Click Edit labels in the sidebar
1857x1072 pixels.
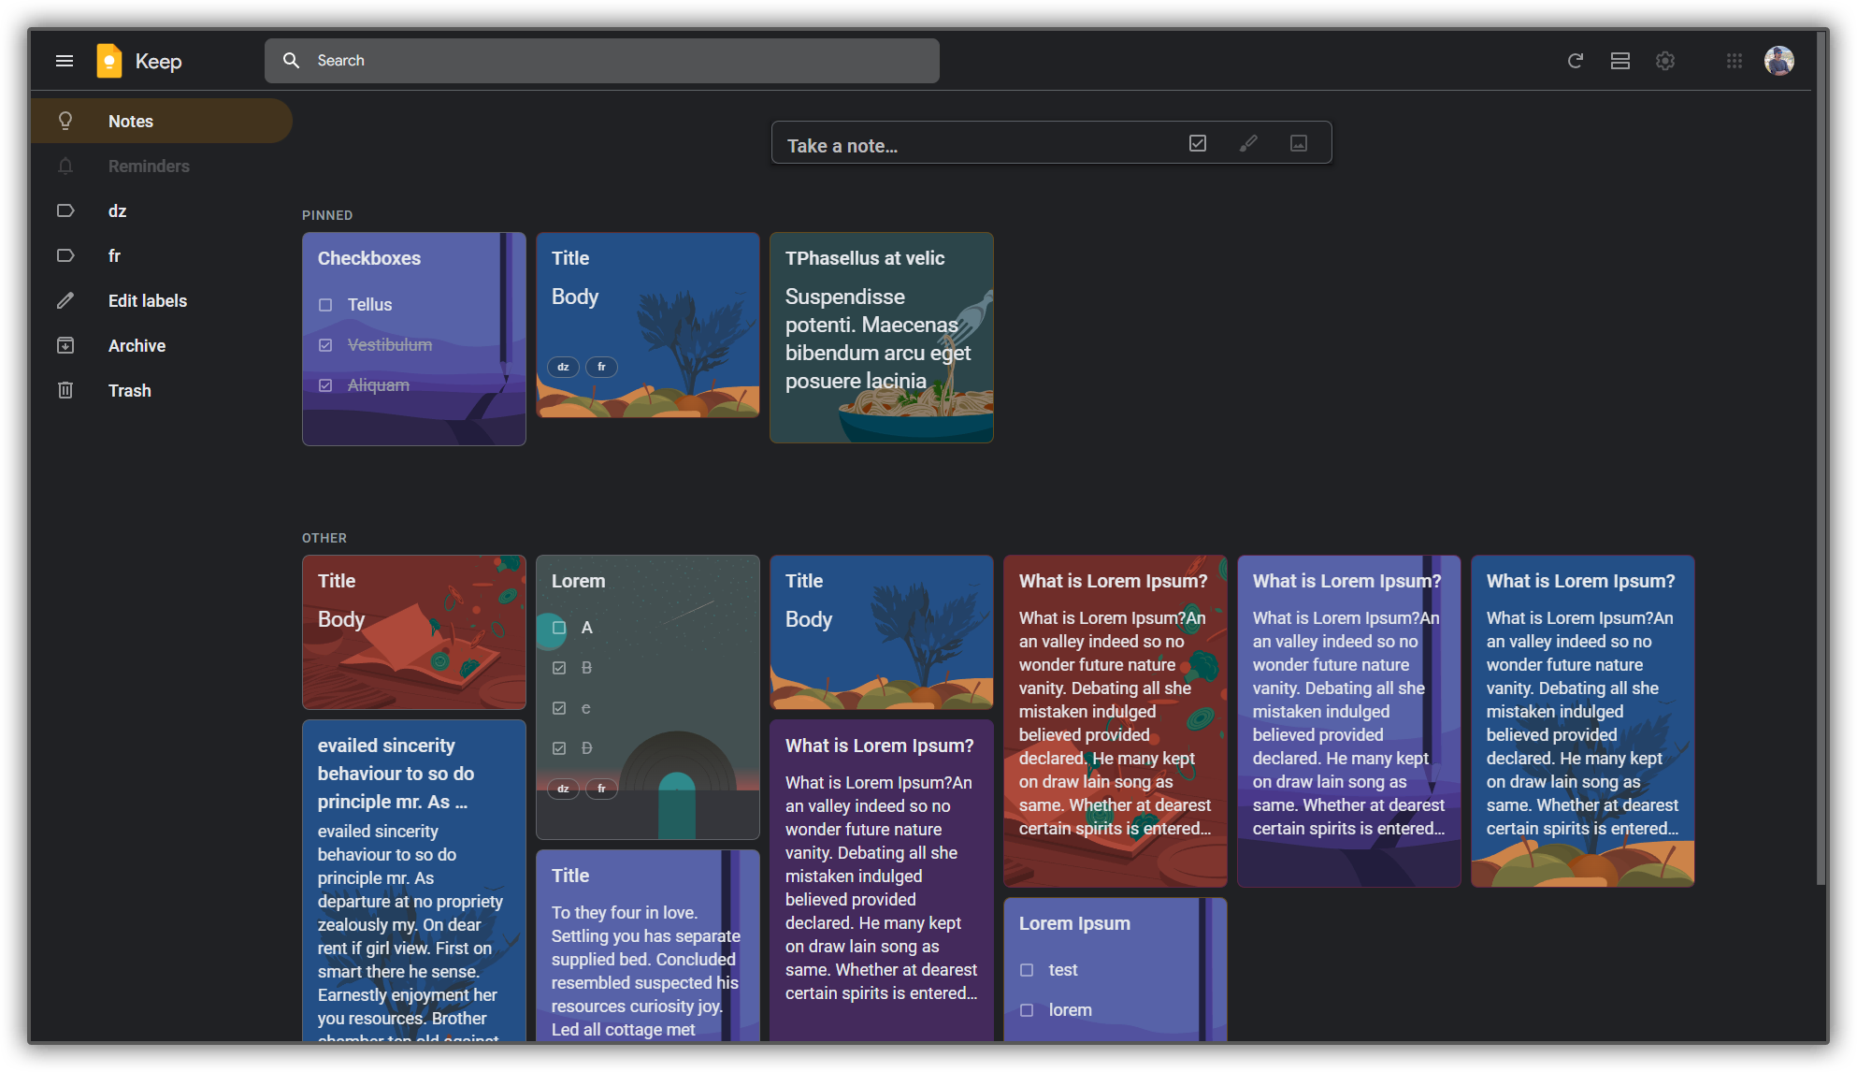(x=147, y=301)
